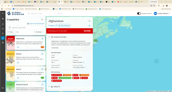This screenshot has width=172, height=92.
Task: Click the Ask Gemini button
Action: pyautogui.click(x=153, y=2)
